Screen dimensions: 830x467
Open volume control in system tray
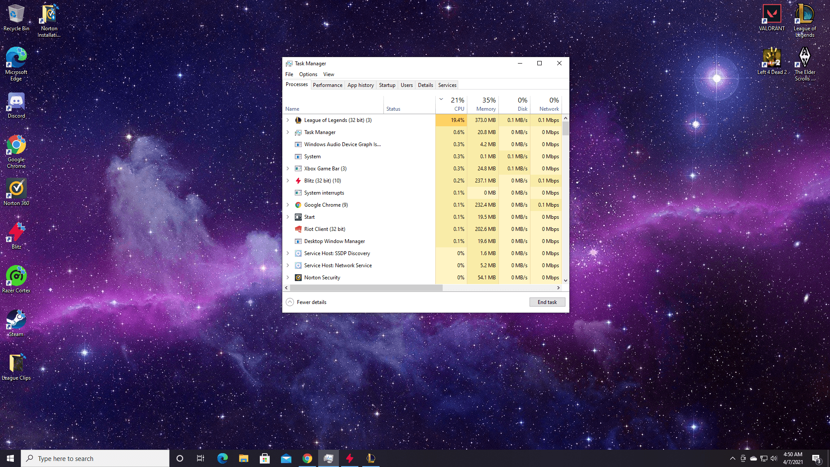774,458
